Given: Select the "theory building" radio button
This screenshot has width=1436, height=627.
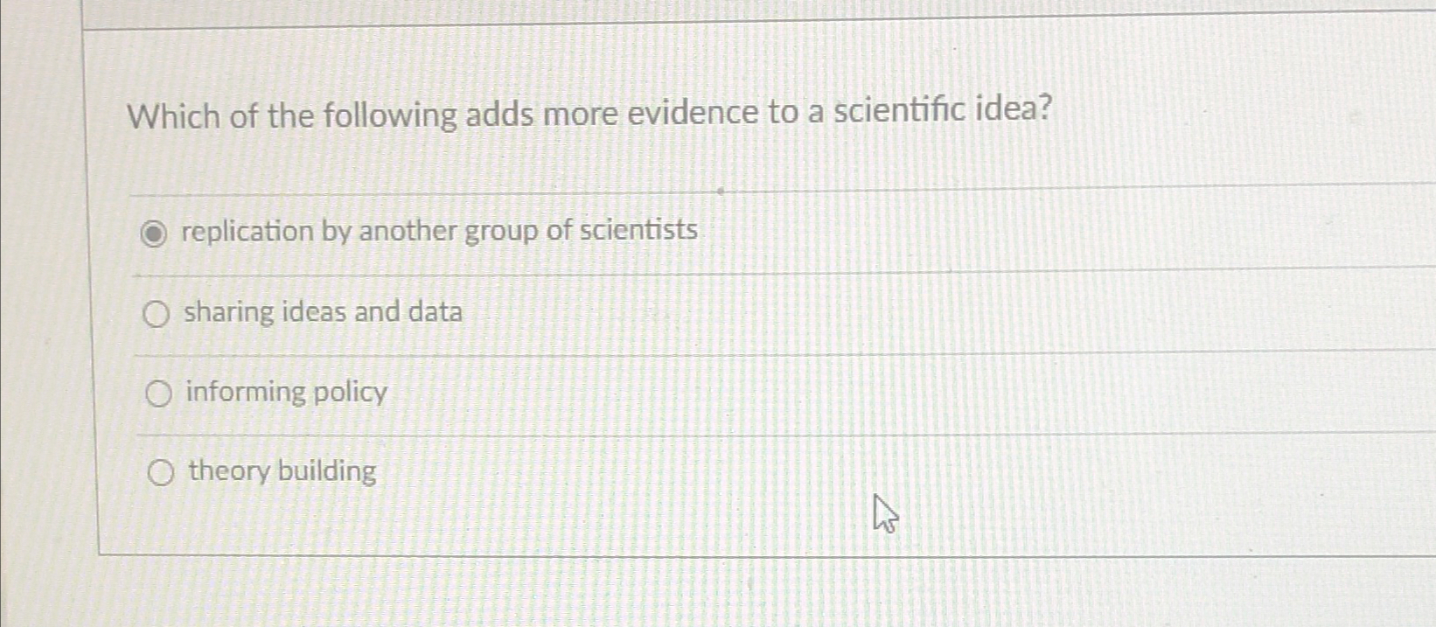Looking at the screenshot, I should pyautogui.click(x=161, y=473).
